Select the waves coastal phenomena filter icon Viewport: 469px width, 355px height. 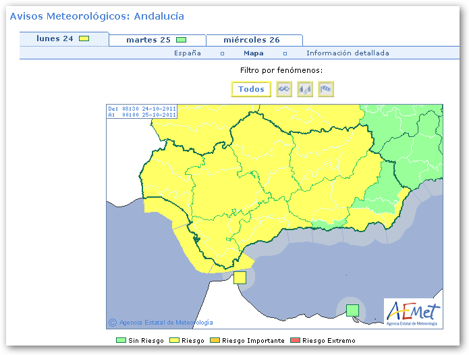pyautogui.click(x=284, y=90)
